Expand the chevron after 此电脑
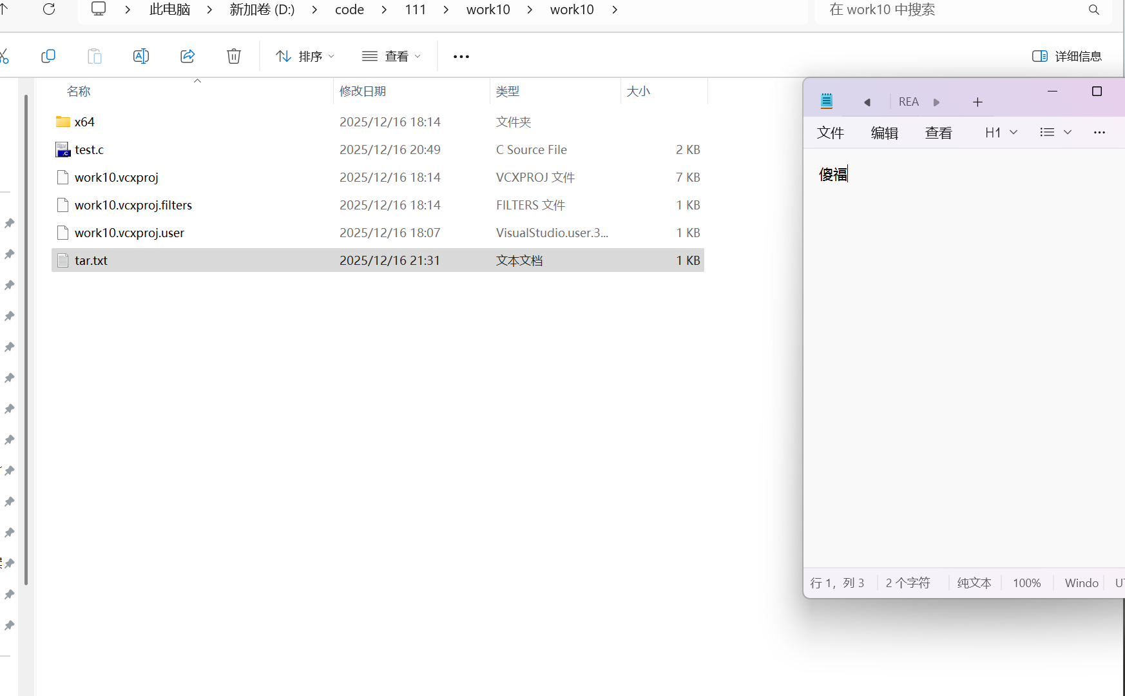The height and width of the screenshot is (696, 1125). coord(209,10)
